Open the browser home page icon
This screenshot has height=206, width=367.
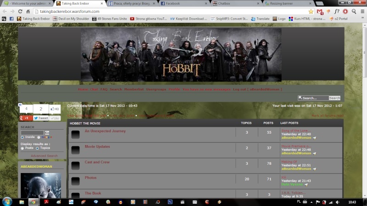coord(28,11)
